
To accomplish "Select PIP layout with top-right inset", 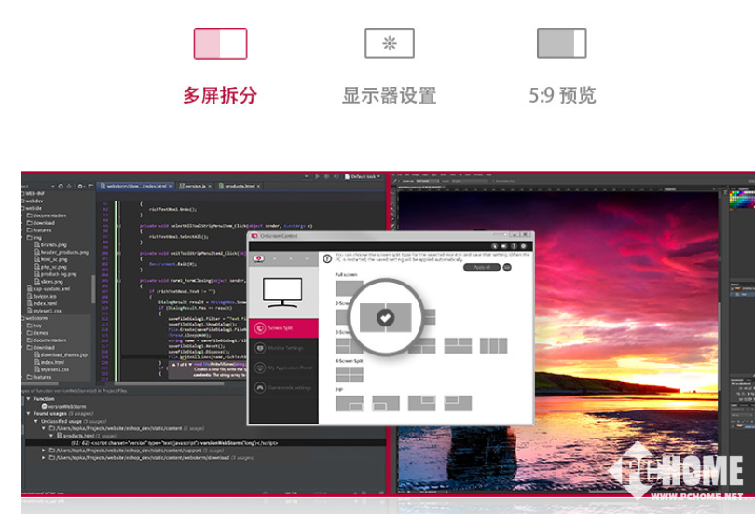I will pos(422,403).
